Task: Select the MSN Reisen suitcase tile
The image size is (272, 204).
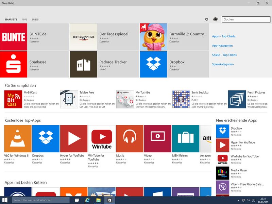Action: point(186,139)
